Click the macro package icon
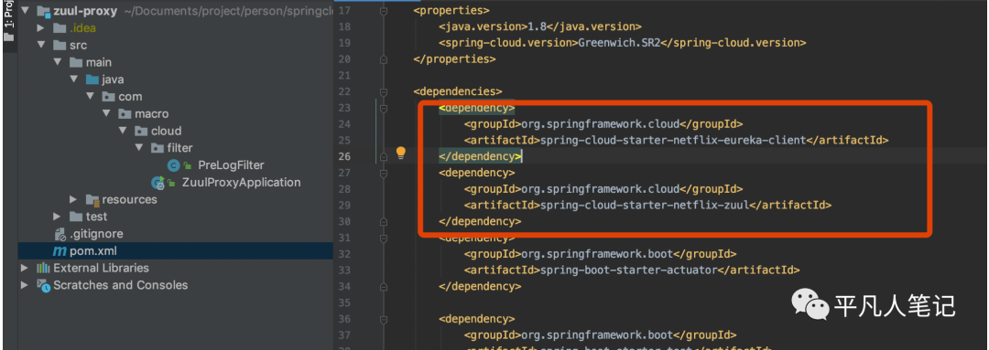Viewport: 989px width, 350px height. [x=125, y=114]
